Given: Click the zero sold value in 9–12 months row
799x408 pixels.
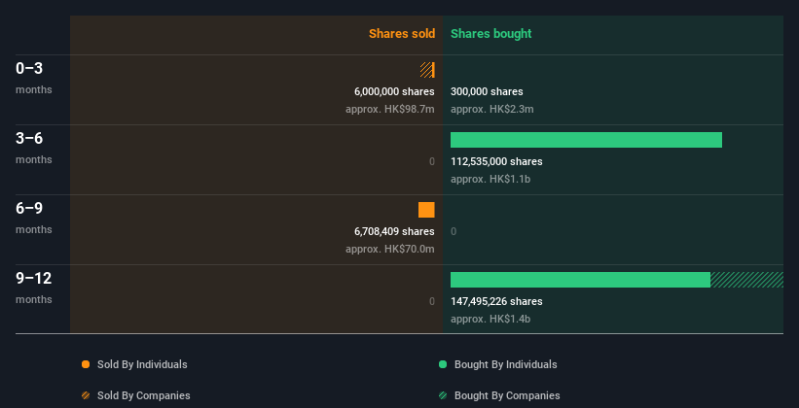Looking at the screenshot, I should [x=432, y=302].
